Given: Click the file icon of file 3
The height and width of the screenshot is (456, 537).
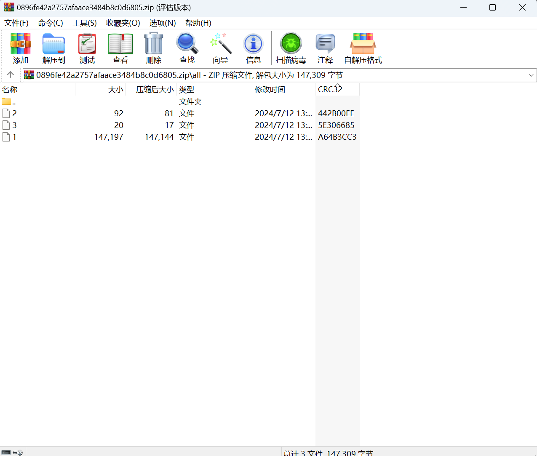Looking at the screenshot, I should [x=6, y=125].
